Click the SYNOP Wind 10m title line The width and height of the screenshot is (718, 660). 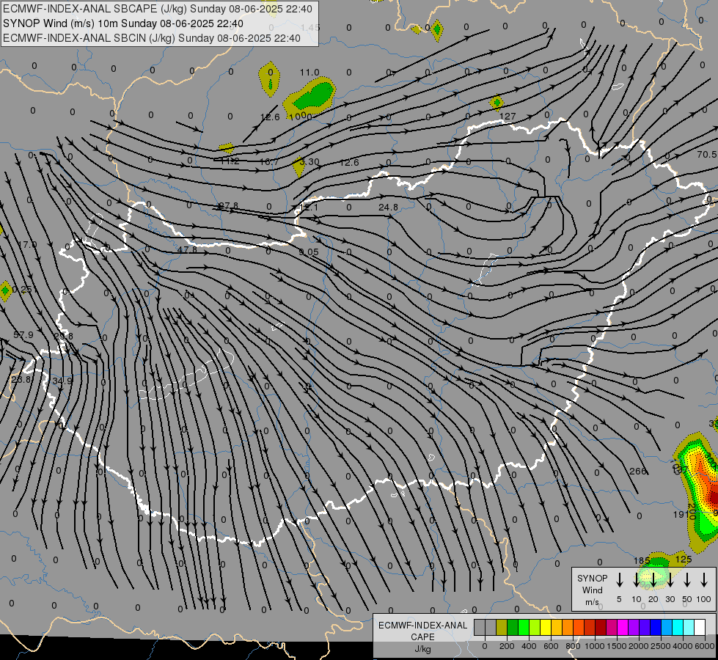pyautogui.click(x=123, y=23)
